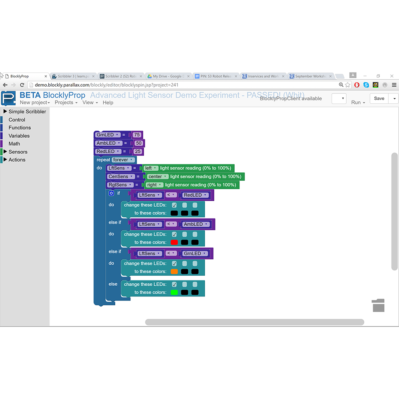The image size is (399, 399).
Task: Click the number 75 value field
Action: click(x=137, y=135)
